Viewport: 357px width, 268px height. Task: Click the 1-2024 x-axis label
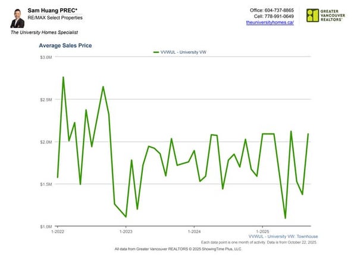pyautogui.click(x=194, y=231)
